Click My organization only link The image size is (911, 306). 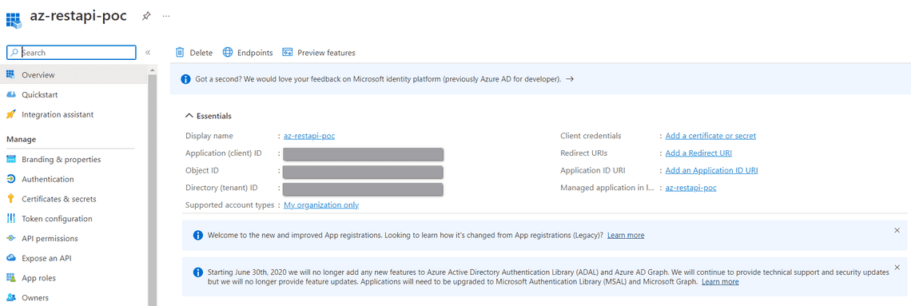point(320,205)
